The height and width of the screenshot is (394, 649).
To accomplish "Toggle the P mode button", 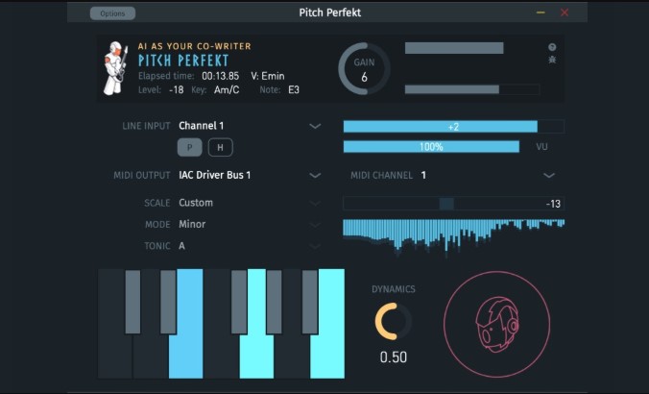I will [189, 147].
